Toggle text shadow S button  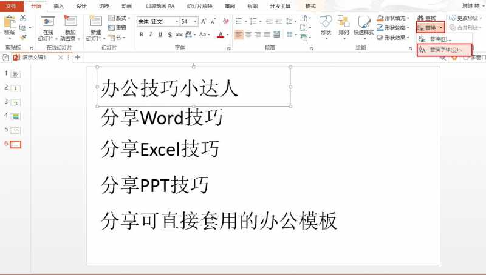pos(169,35)
